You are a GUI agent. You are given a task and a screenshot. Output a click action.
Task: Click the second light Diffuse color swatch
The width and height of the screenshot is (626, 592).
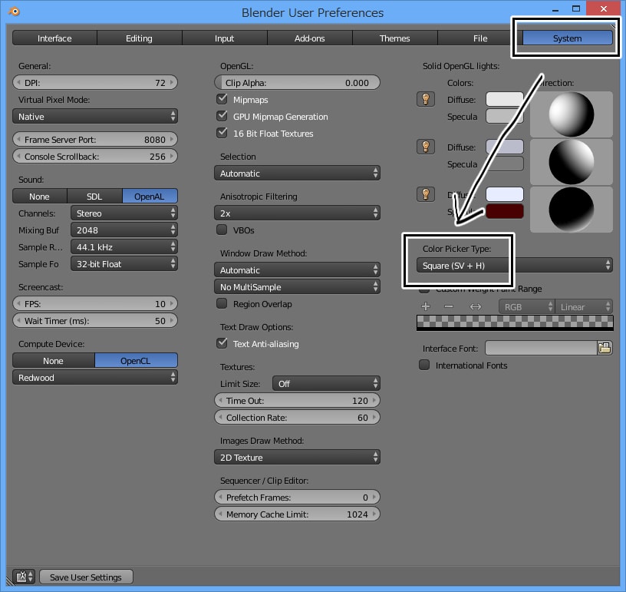[x=505, y=147]
